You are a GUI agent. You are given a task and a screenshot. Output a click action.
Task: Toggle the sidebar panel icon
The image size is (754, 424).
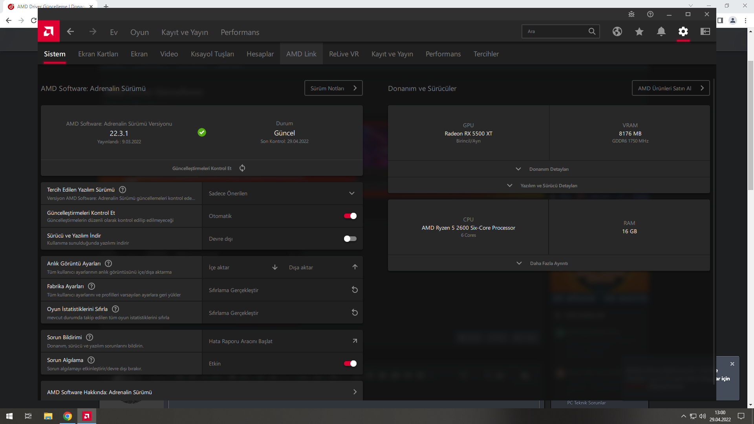click(x=705, y=31)
